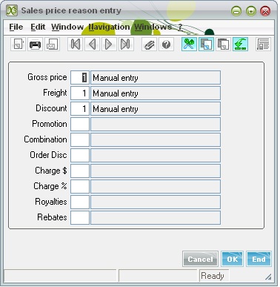Click the Rebates code field

point(80,218)
